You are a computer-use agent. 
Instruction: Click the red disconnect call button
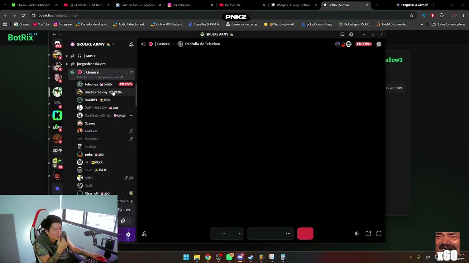pos(305,233)
